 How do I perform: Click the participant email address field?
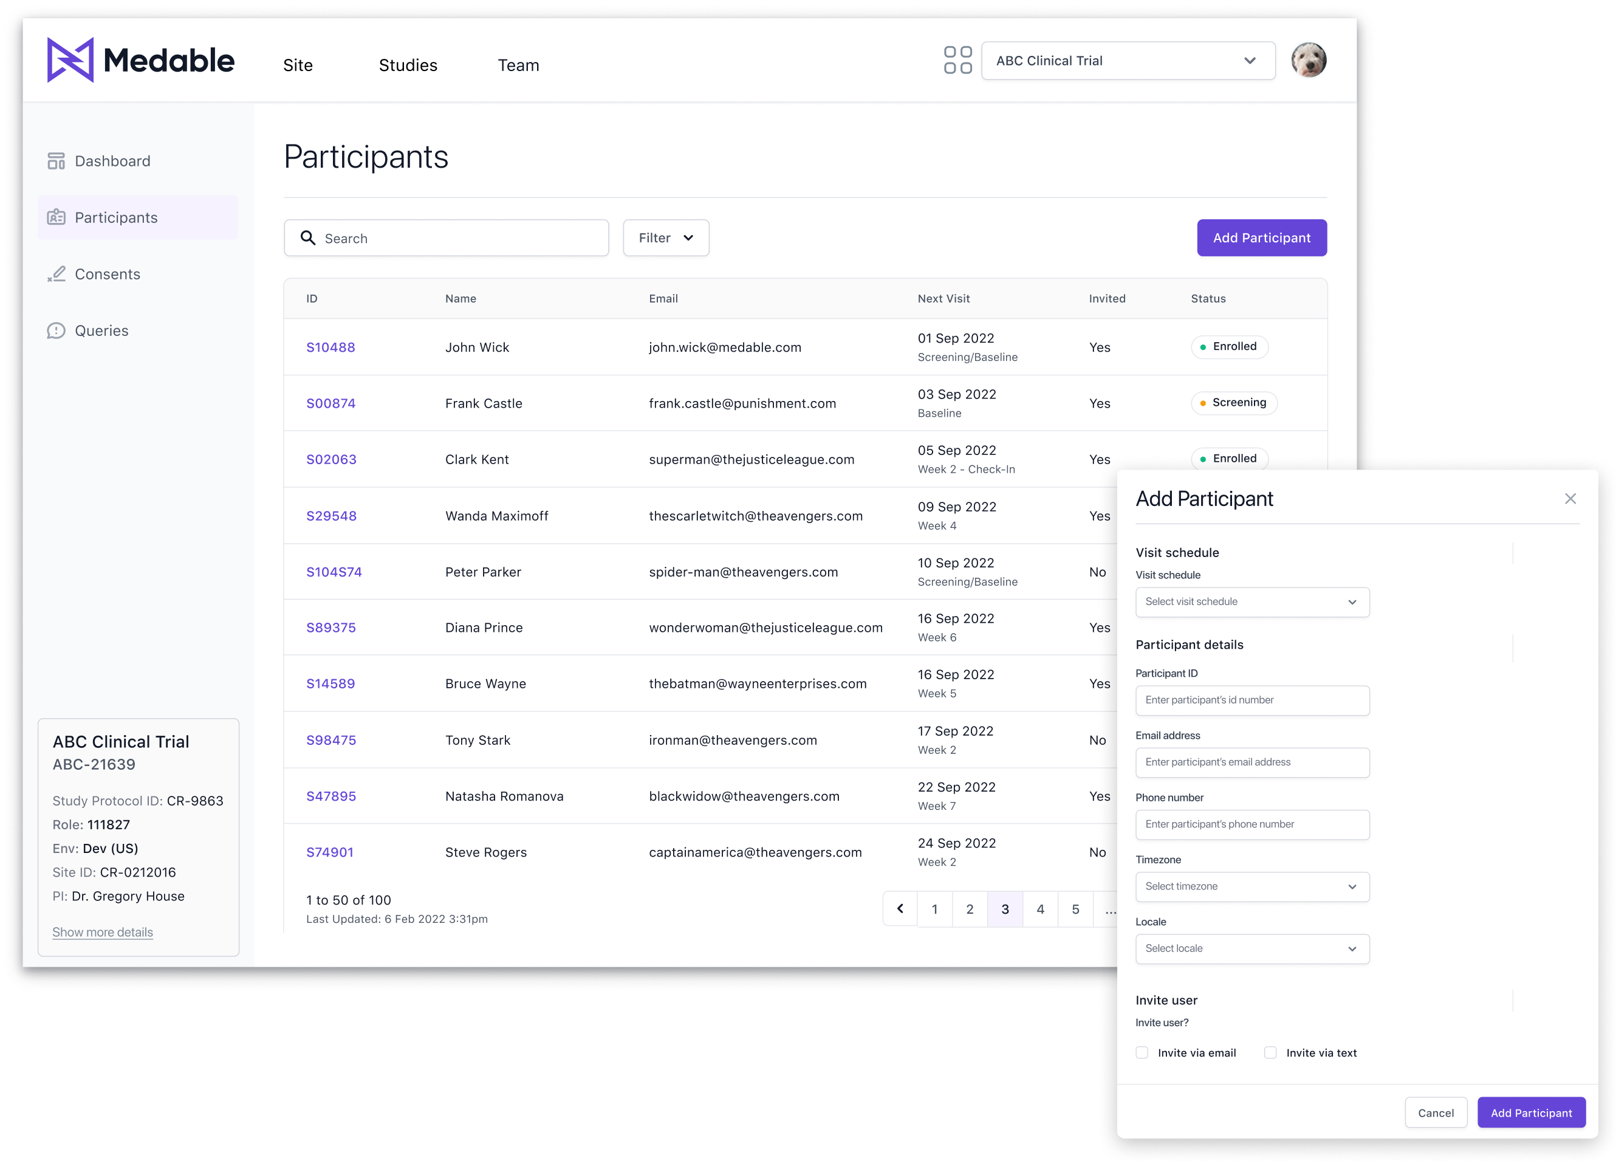[x=1251, y=762]
